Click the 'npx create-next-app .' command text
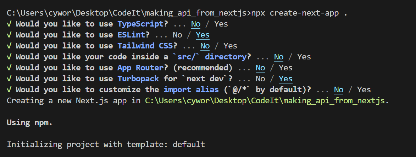 click(299, 13)
